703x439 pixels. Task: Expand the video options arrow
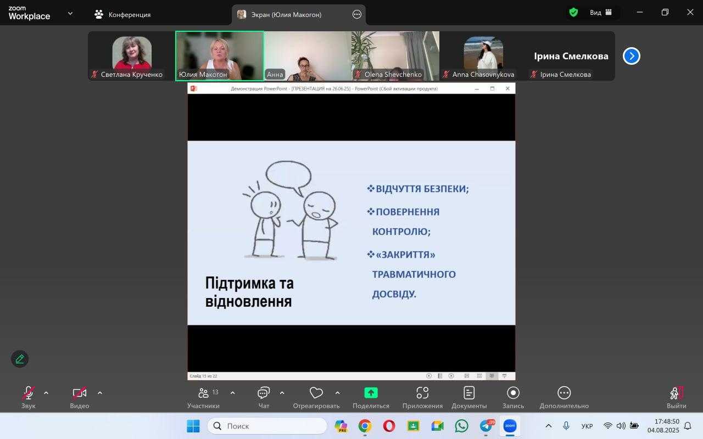click(100, 393)
